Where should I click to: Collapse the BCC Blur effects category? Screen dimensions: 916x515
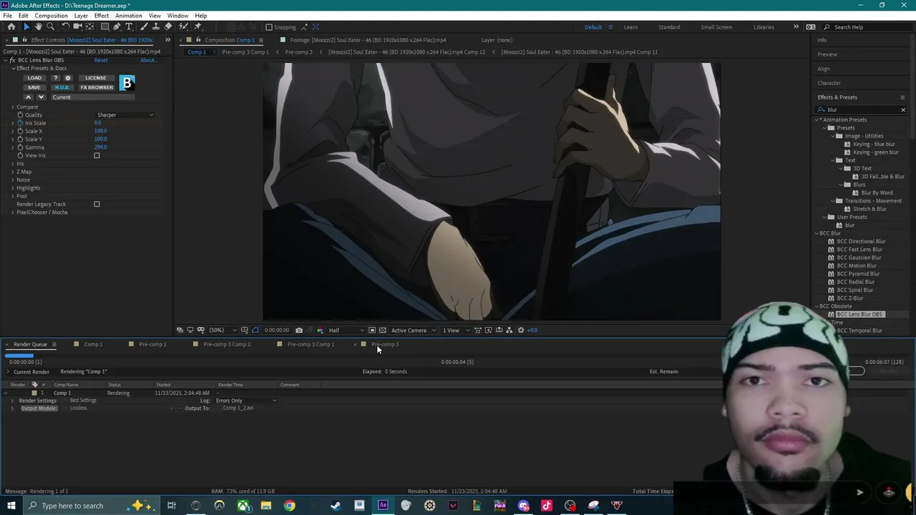pyautogui.click(x=817, y=233)
